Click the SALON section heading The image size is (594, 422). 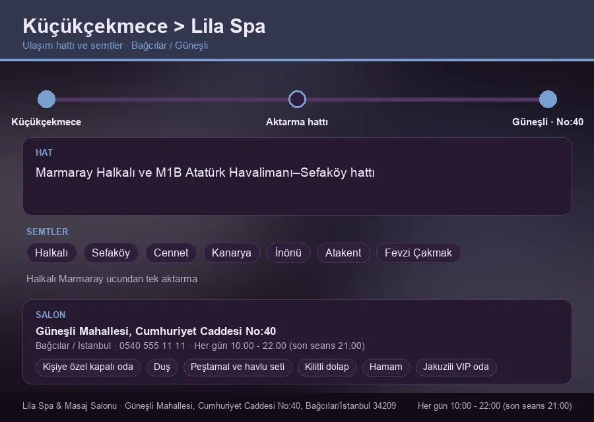[x=50, y=315]
